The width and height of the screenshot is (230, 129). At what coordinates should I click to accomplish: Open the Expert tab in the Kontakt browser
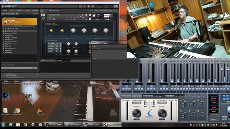click(27, 11)
